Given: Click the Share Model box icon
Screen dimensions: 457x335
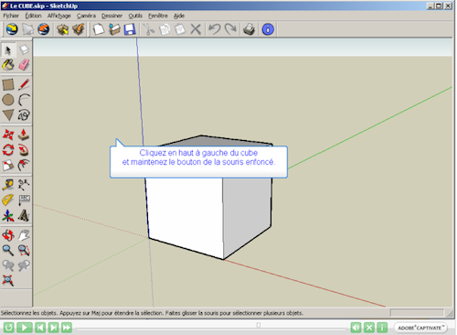Looking at the screenshot, I should point(79,29).
